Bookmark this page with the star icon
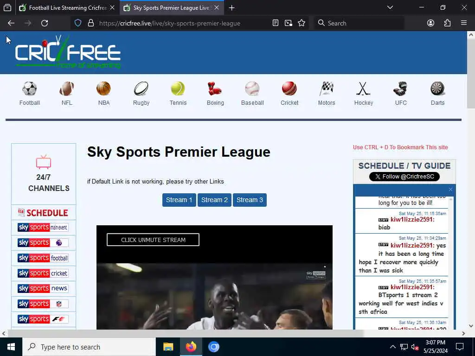The width and height of the screenshot is (475, 356). tap(302, 23)
